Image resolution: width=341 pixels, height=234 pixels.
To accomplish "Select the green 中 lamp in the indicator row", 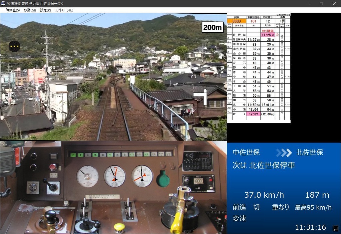I will tap(111, 154).
